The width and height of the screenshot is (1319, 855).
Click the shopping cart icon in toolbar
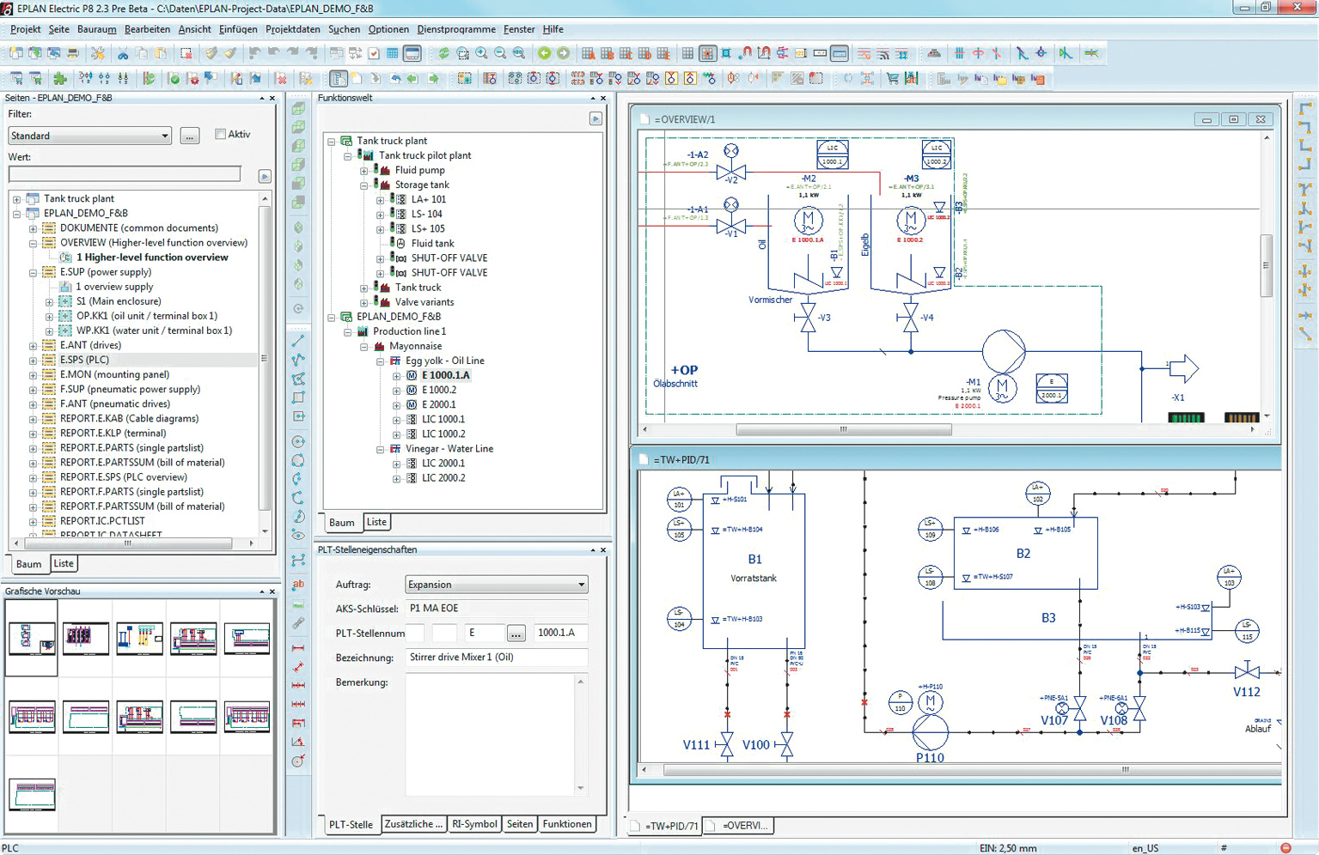(893, 79)
